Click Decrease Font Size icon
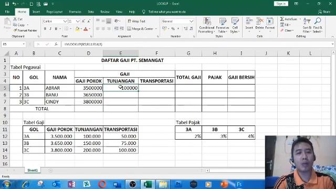 click(89, 21)
